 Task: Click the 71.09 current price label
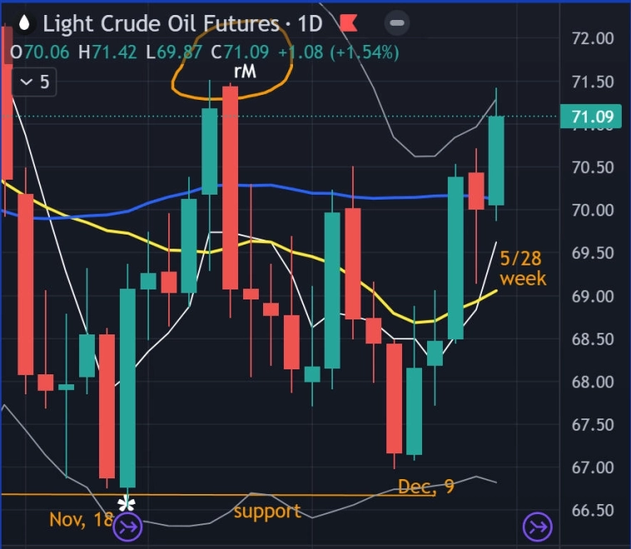(x=591, y=116)
